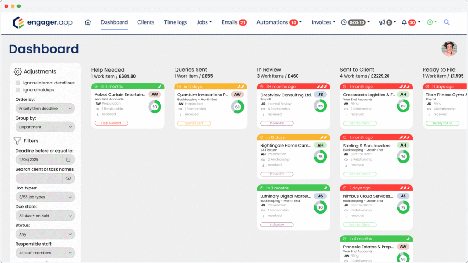This screenshot has height=263, width=468.
Task: Click the notifications count badge 30
Action: pyautogui.click(x=412, y=22)
